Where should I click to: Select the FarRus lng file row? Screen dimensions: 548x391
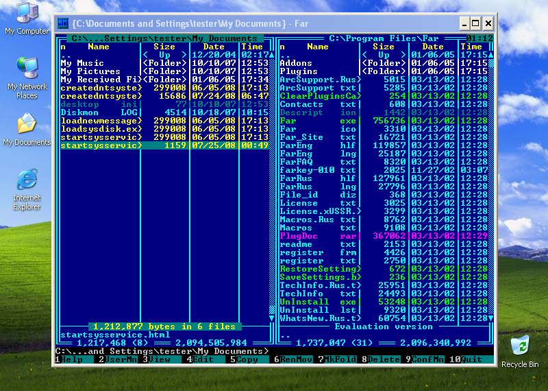pos(384,187)
